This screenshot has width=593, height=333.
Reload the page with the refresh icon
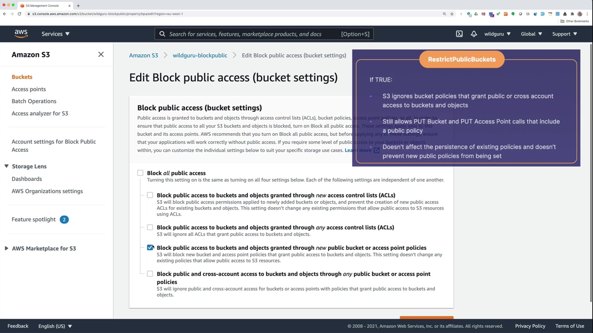point(19,14)
